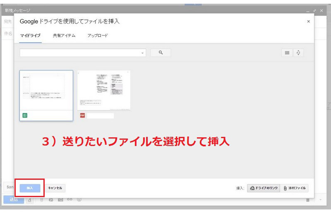Screen dimensions: 331x214
Task: Minimize the 新規メッセージ compose window
Action: (308, 11)
